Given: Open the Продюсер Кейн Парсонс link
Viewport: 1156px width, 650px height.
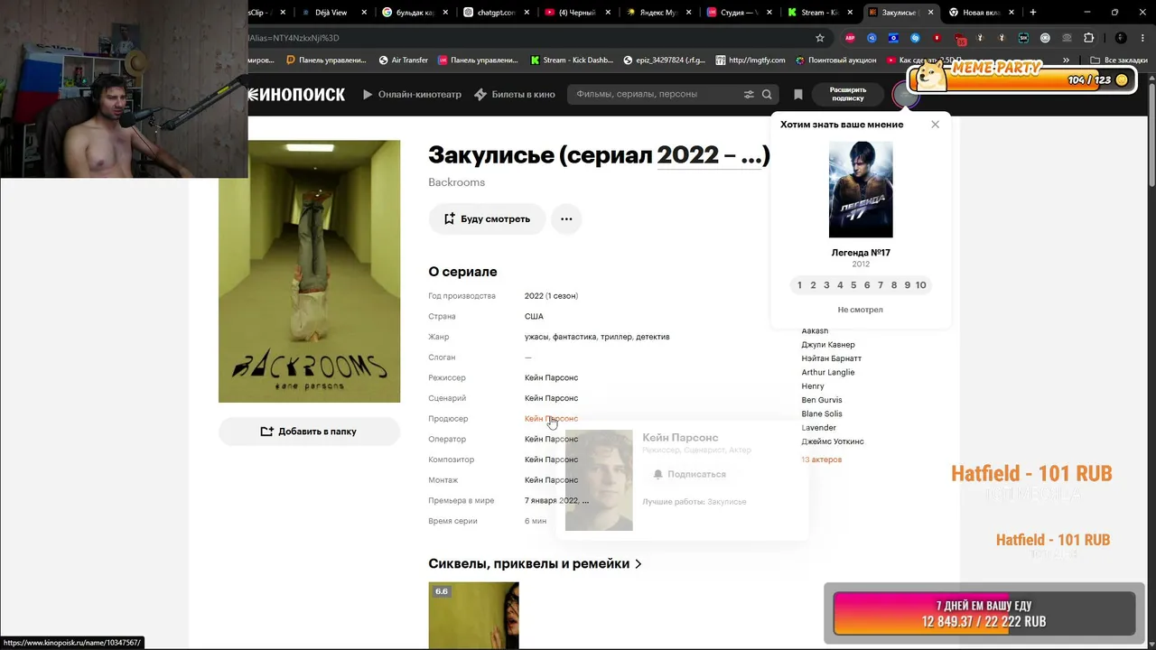Looking at the screenshot, I should coord(551,419).
